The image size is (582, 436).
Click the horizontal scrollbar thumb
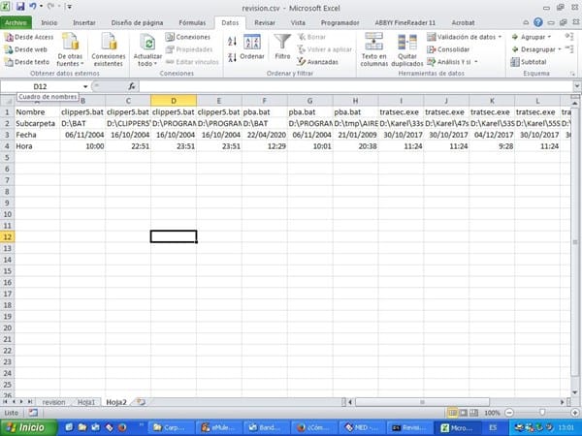pos(422,402)
